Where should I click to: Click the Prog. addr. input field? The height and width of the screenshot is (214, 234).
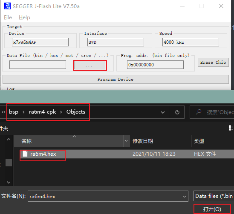coord(155,65)
